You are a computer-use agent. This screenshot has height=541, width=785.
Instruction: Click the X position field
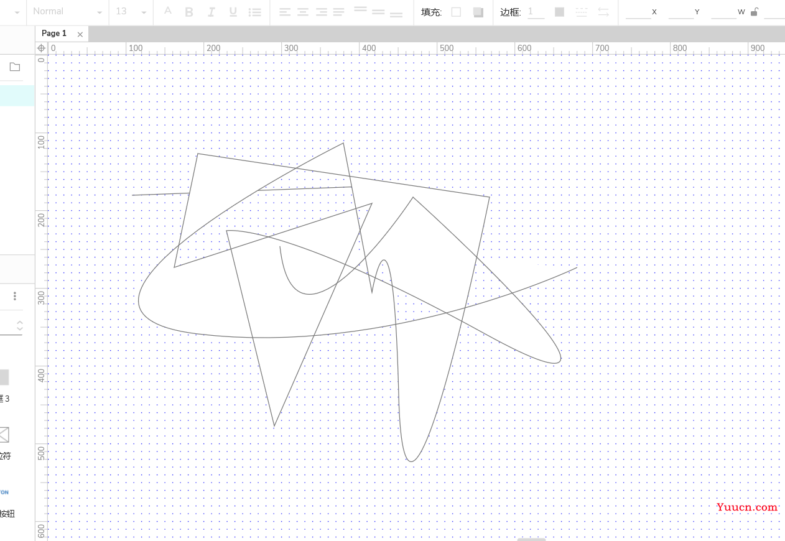coord(638,12)
